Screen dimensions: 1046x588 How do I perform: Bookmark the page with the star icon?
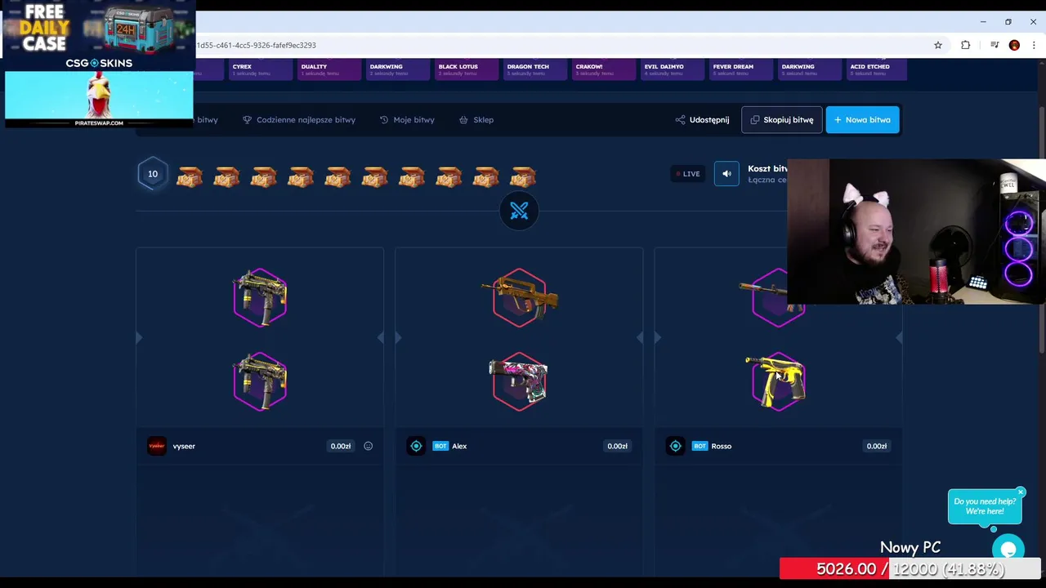(x=938, y=45)
